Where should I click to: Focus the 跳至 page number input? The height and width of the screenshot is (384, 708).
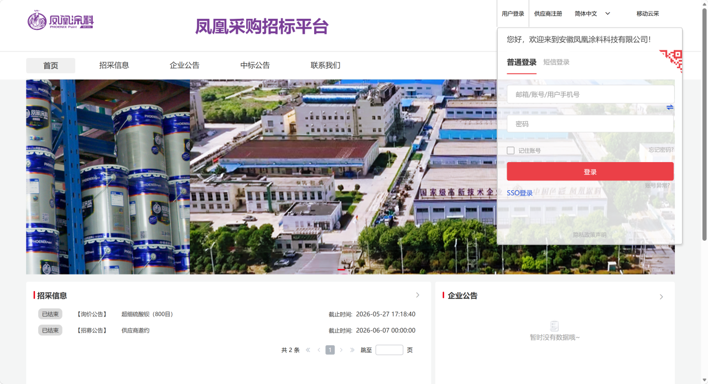tap(389, 350)
